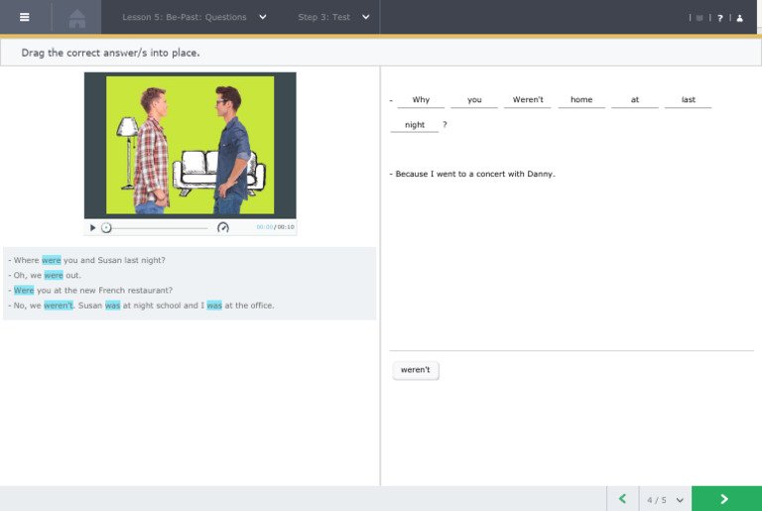762x511 pixels.
Task: Click the video seek slider handle
Action: (x=106, y=227)
